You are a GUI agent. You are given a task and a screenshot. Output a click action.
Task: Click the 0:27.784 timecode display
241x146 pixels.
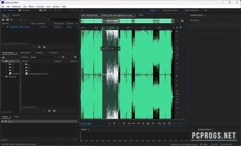(x=86, y=124)
